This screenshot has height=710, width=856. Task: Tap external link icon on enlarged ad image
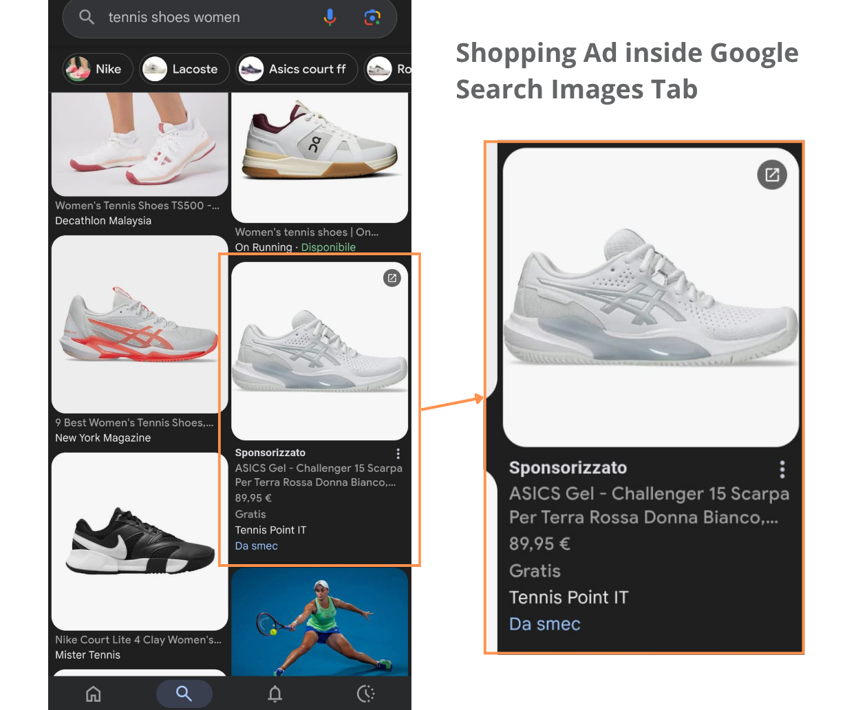point(772,175)
